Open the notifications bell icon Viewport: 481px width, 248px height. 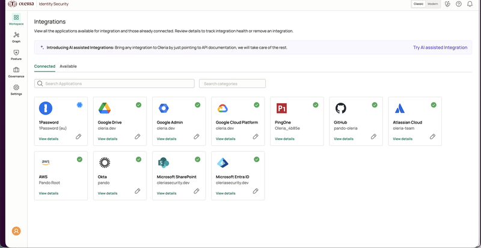pos(470,4)
